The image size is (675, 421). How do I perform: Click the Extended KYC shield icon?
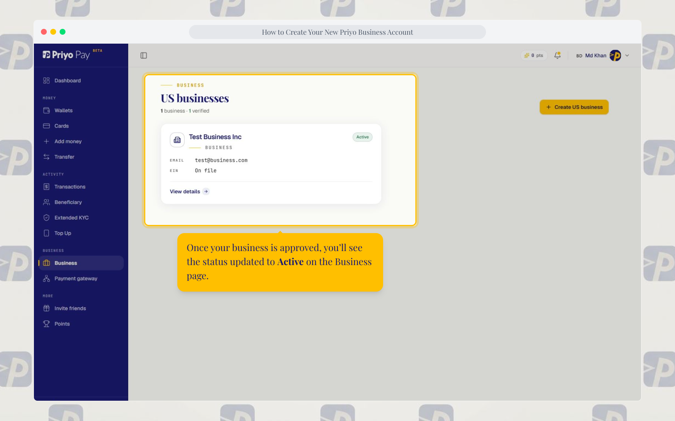tap(46, 218)
